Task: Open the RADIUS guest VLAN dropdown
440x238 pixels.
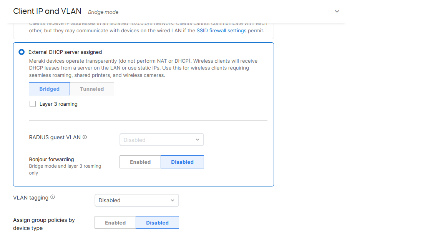Action: [x=161, y=139]
